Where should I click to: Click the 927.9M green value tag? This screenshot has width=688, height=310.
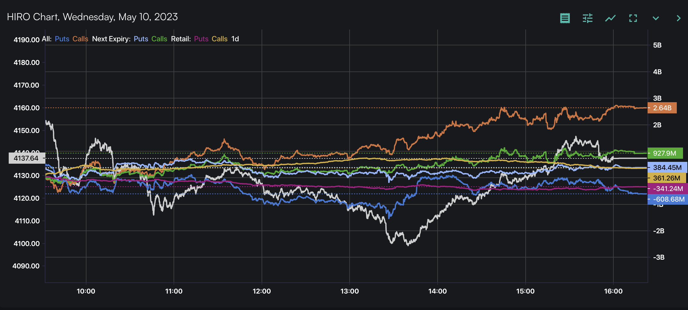tap(665, 153)
